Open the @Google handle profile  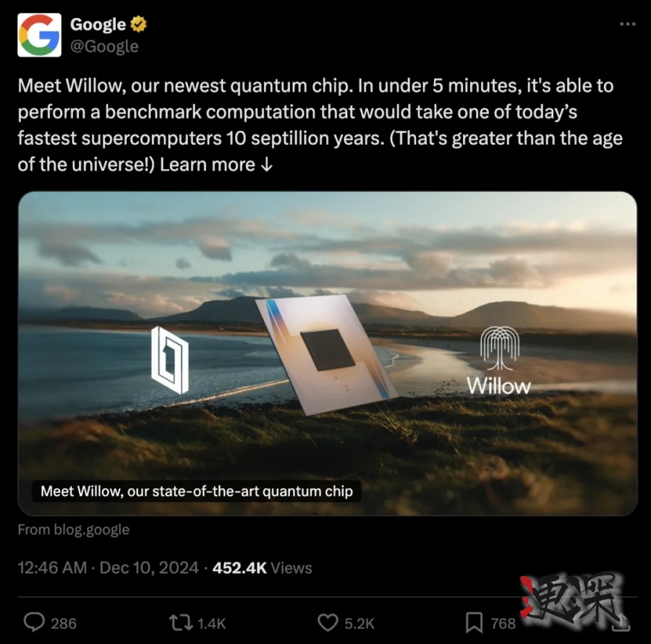(x=104, y=46)
